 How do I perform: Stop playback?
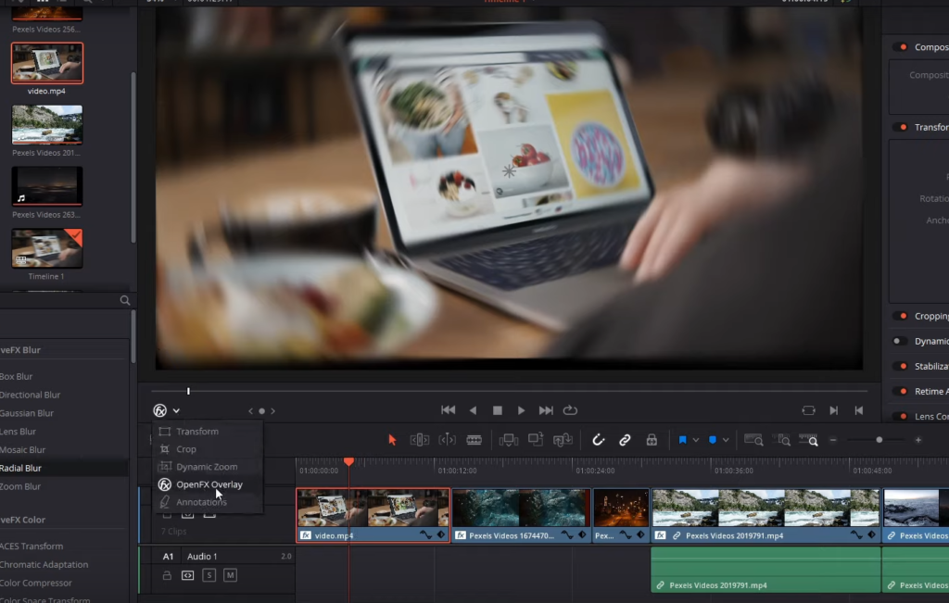[498, 410]
